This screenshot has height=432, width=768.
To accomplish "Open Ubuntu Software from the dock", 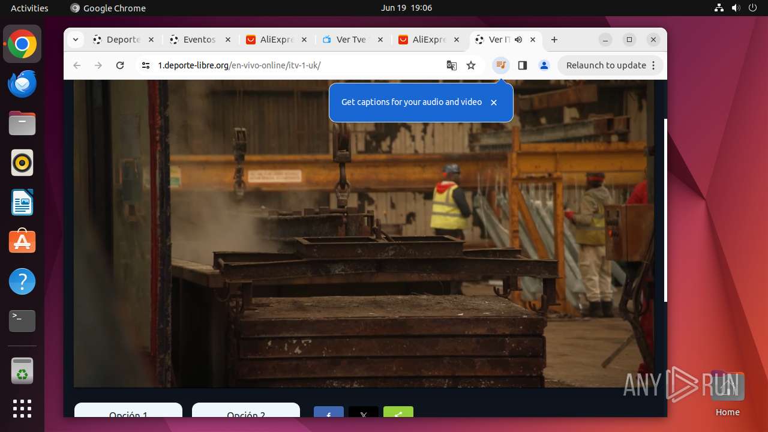I will (22, 242).
